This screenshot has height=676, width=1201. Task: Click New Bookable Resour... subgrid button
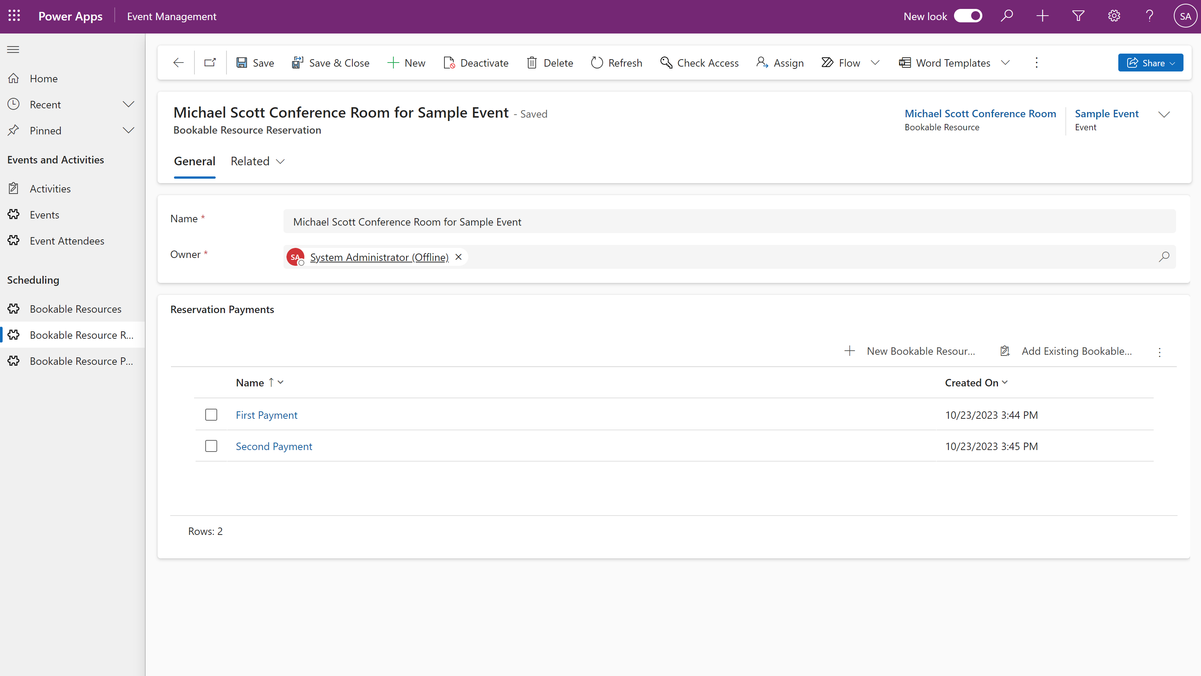909,351
